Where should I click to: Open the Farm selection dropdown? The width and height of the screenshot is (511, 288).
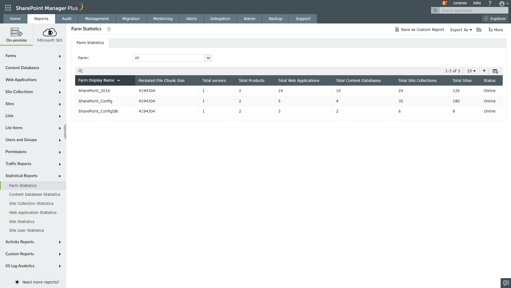pos(172,58)
